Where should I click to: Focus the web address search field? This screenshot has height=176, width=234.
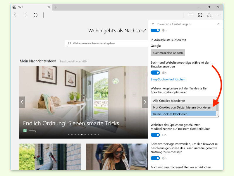106,43
